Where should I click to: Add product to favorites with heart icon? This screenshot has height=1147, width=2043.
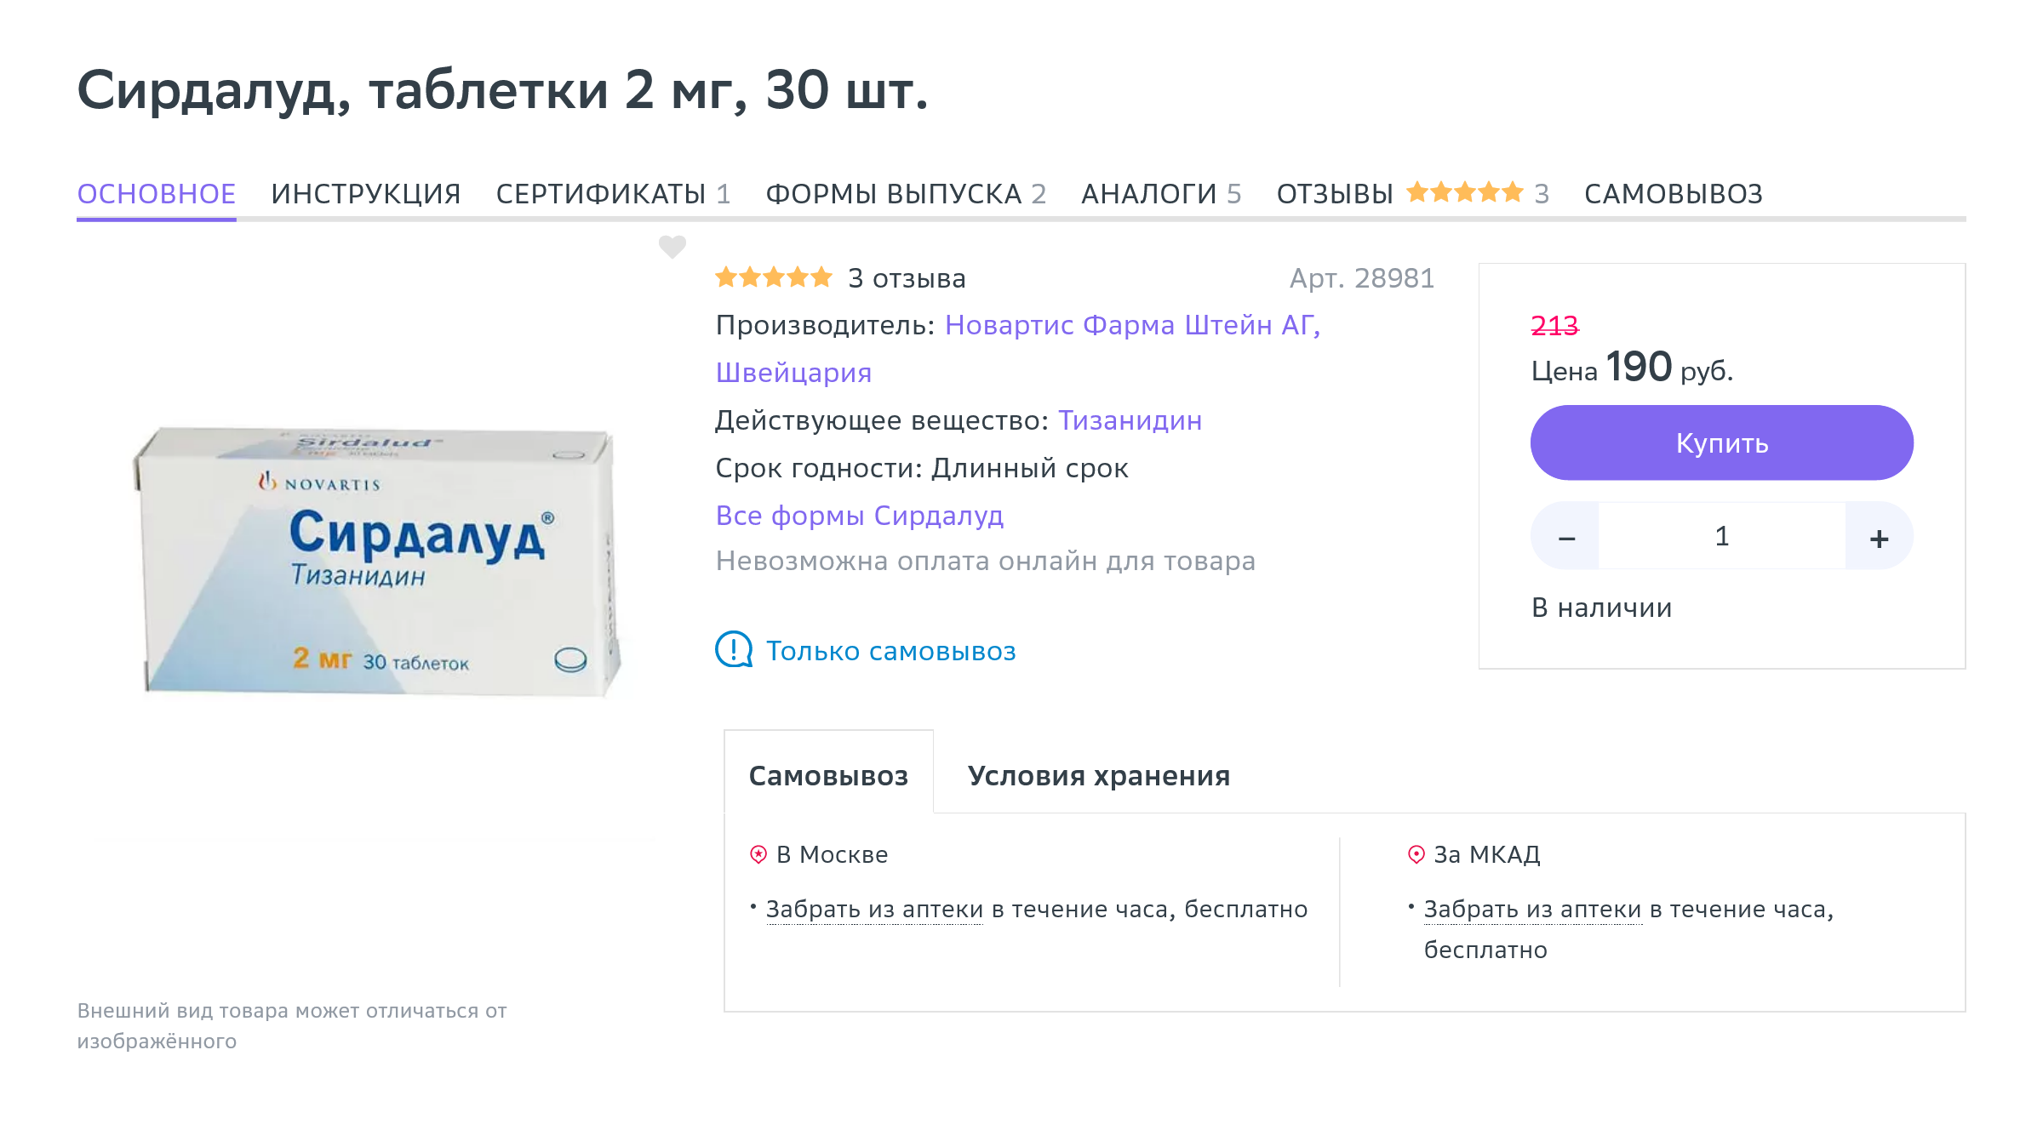click(672, 247)
